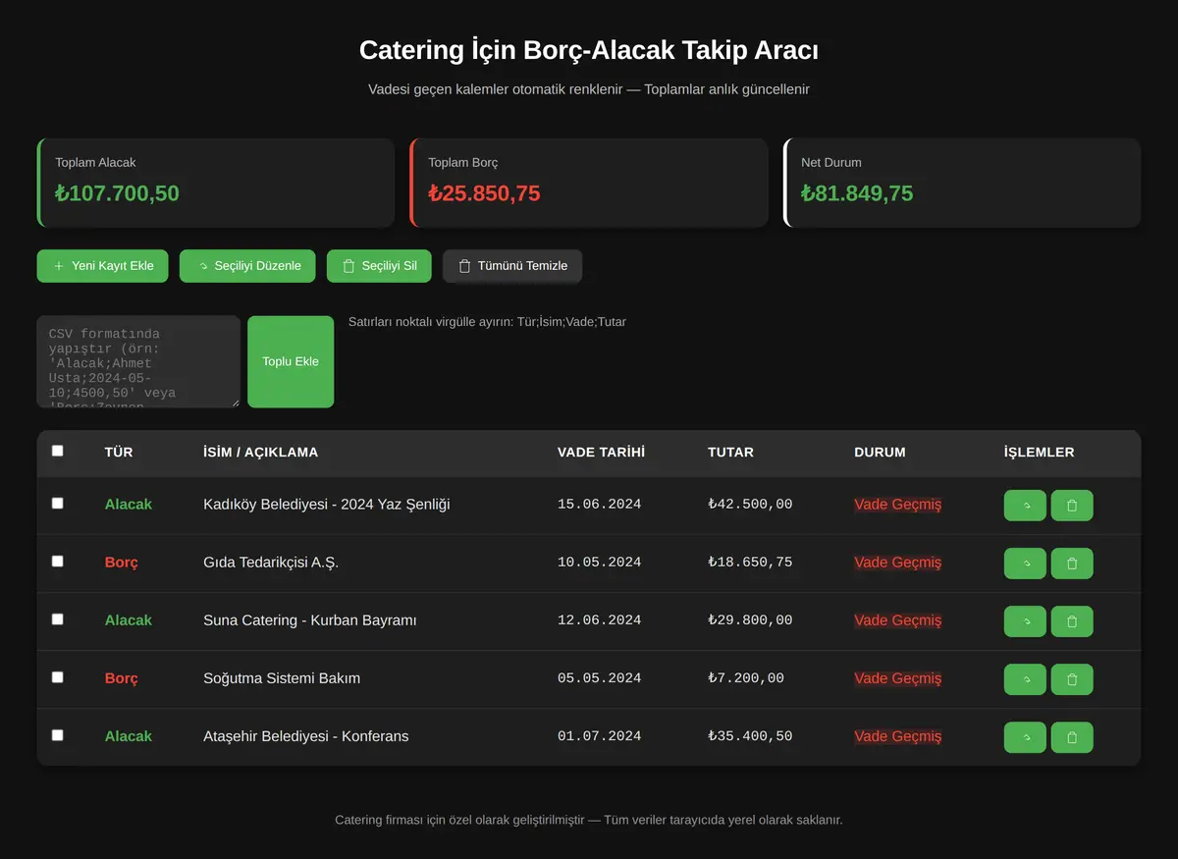Screen dimensions: 1178x859
Task: Edit the Ataşehir Belediyesi row
Action: coord(1025,737)
